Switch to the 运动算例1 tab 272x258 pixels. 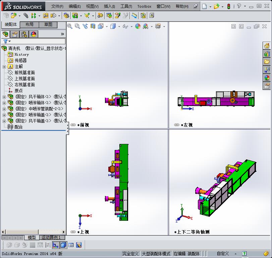[52, 237]
